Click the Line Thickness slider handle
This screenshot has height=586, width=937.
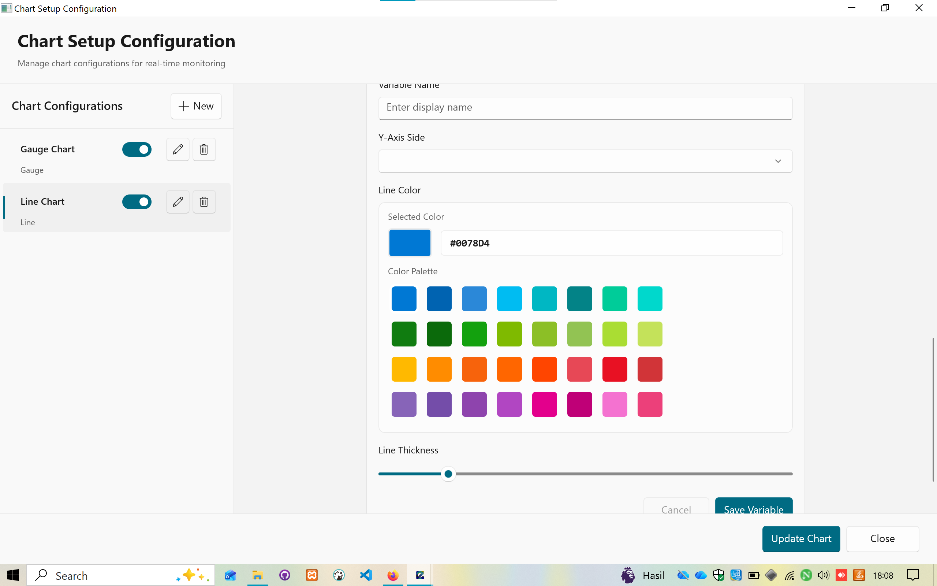448,474
